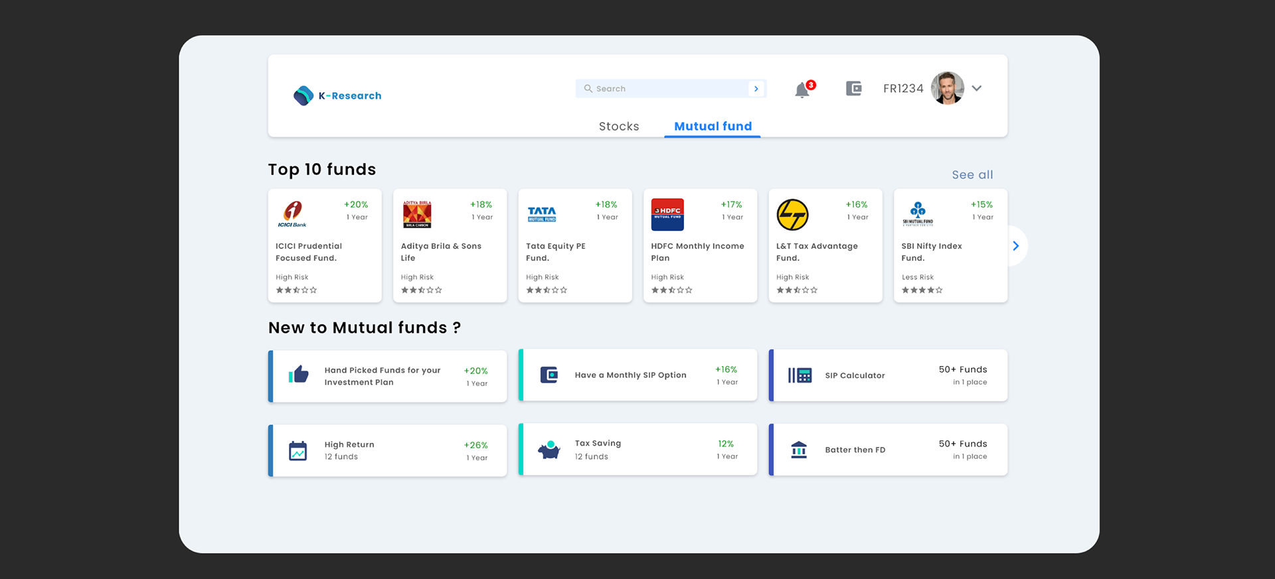Click the +26% High Return value
The width and height of the screenshot is (1275, 579).
(476, 445)
